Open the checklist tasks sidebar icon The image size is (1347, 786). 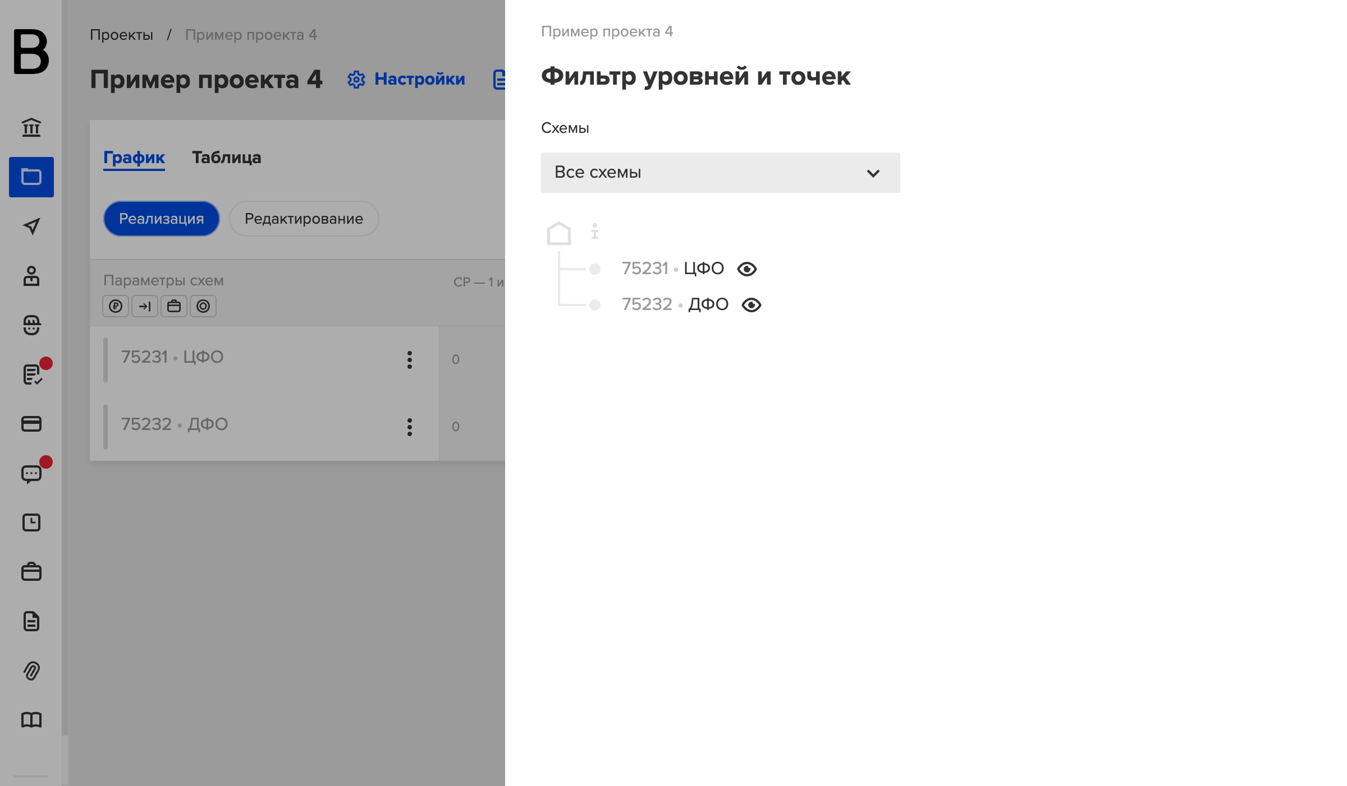(33, 374)
